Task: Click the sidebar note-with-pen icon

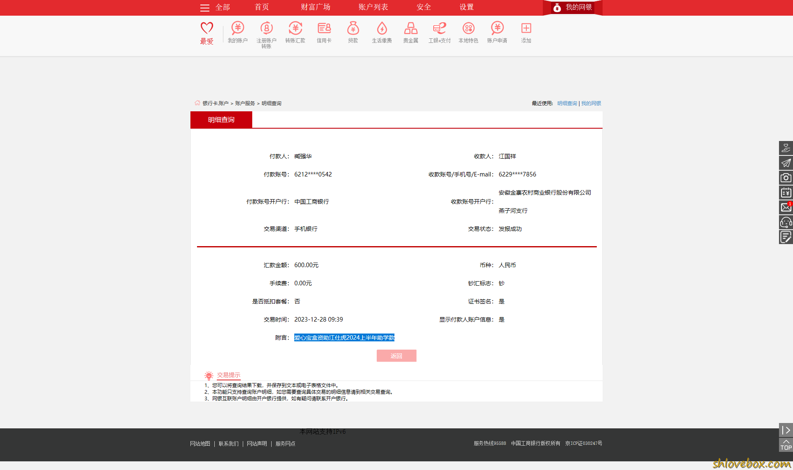Action: (x=786, y=237)
